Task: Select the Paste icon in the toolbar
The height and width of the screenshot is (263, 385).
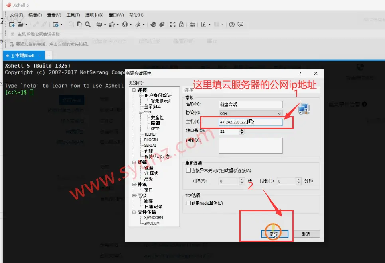Action: [79, 24]
